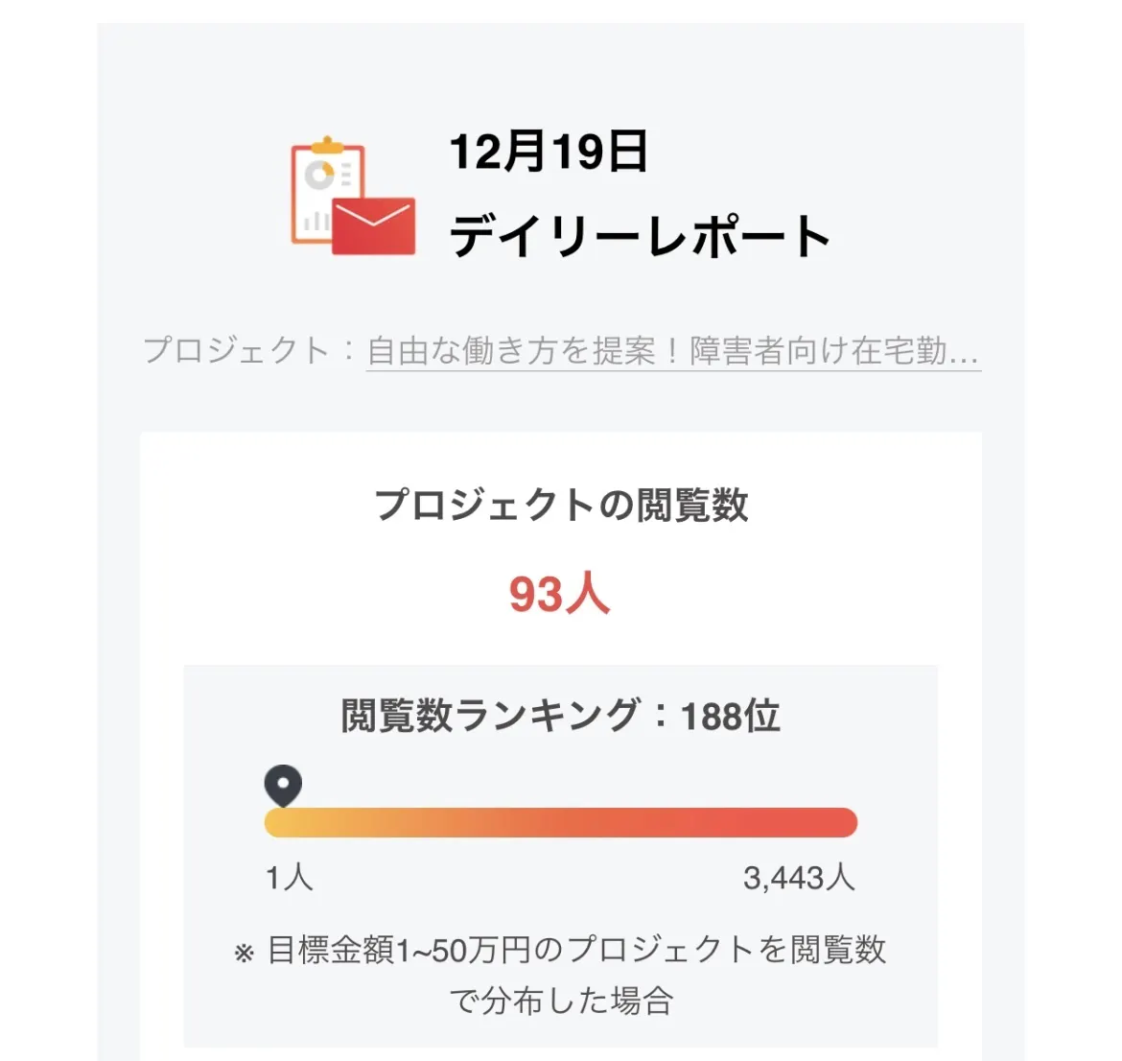Open the 自由な働き方を提案 project link

tap(672, 351)
